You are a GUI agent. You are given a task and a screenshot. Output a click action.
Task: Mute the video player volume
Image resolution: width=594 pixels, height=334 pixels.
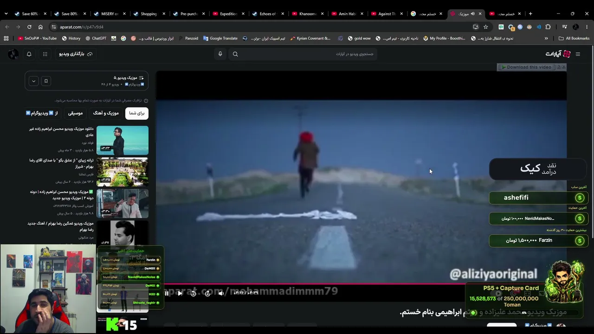pos(221,293)
